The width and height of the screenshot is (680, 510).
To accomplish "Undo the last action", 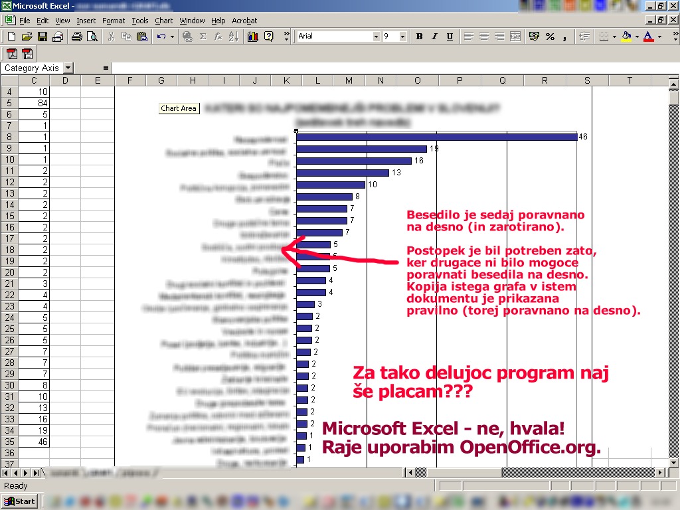I will click(161, 37).
